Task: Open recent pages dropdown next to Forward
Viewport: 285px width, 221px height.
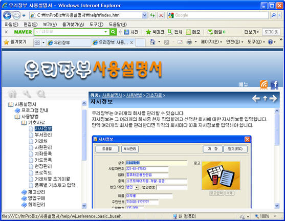Action: 24,16
